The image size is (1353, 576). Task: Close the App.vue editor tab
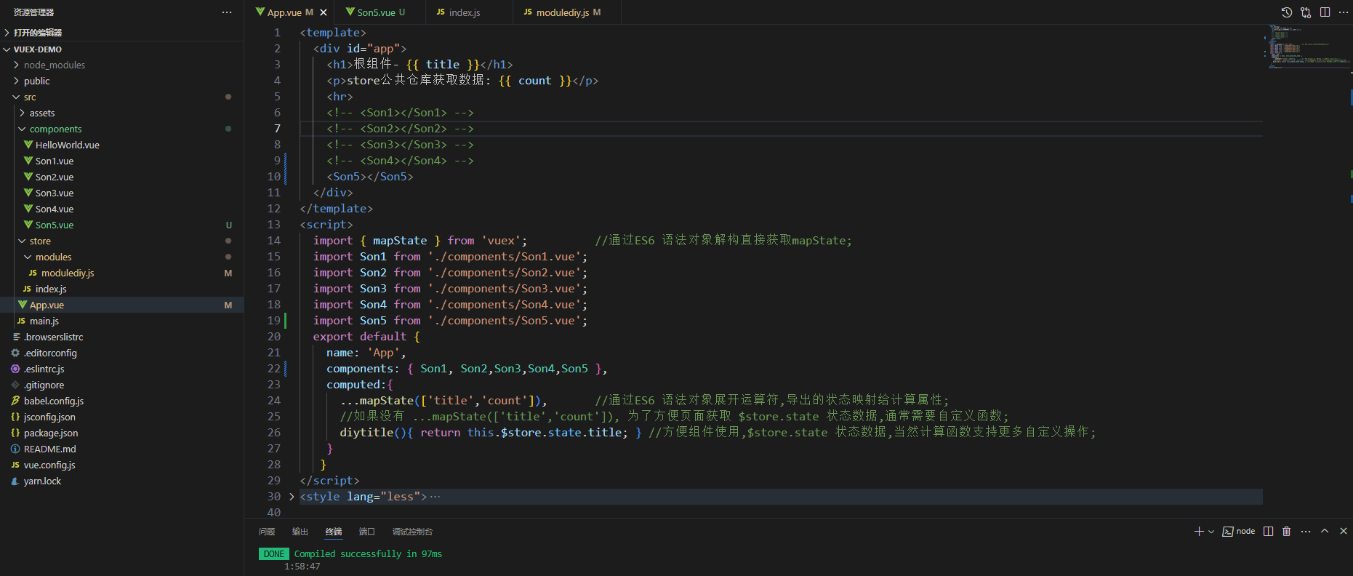tap(324, 12)
